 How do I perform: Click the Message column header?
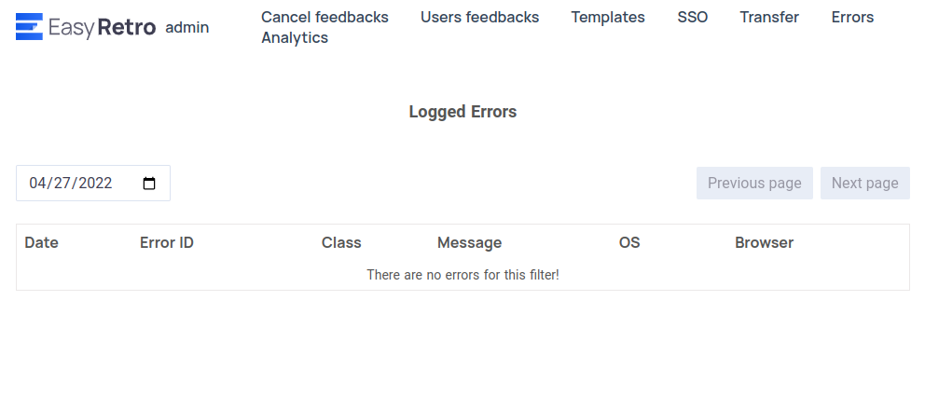(x=469, y=243)
